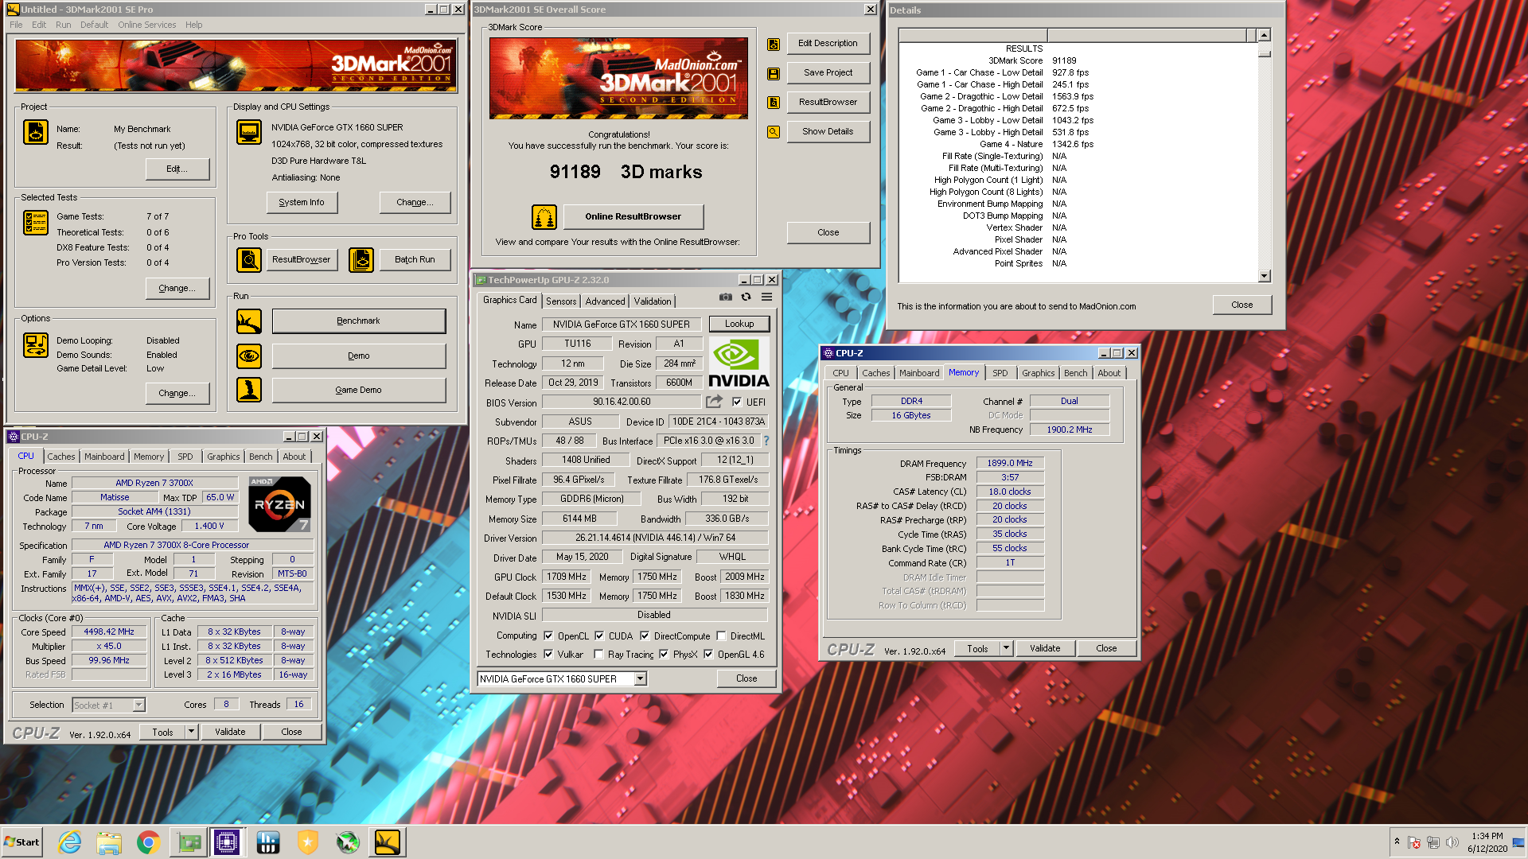Open the SPD tab in CPU-Z Memory window
This screenshot has height=859, width=1528.
(1000, 373)
